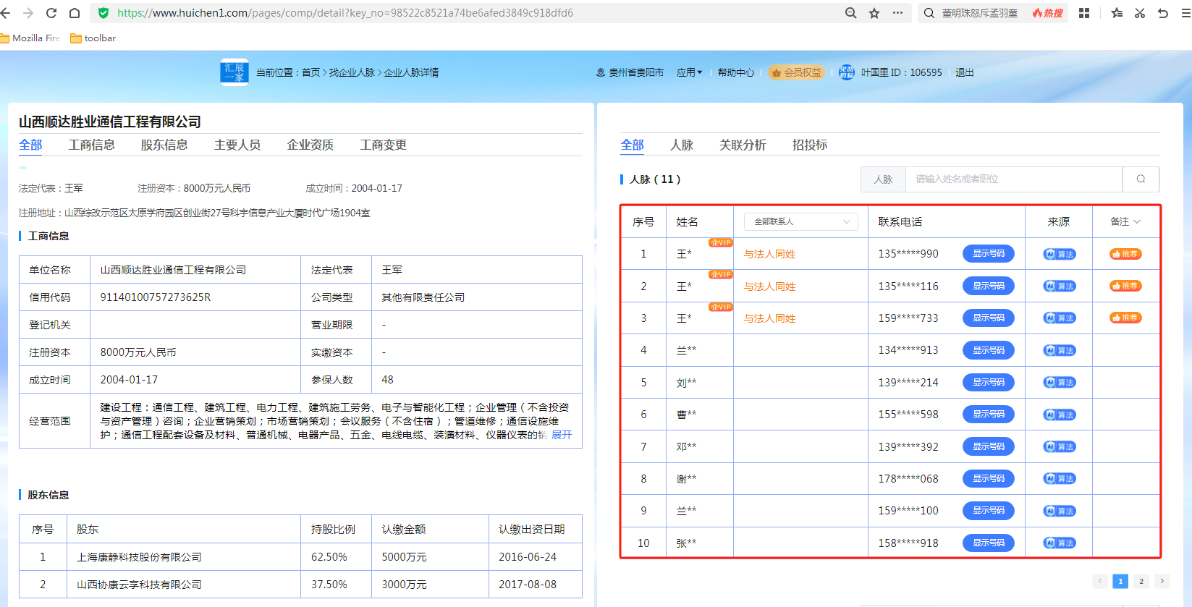This screenshot has height=607, width=1192.
Task: Click the browser search box 董明珠怒斥孟羽童
Action: click(x=980, y=13)
